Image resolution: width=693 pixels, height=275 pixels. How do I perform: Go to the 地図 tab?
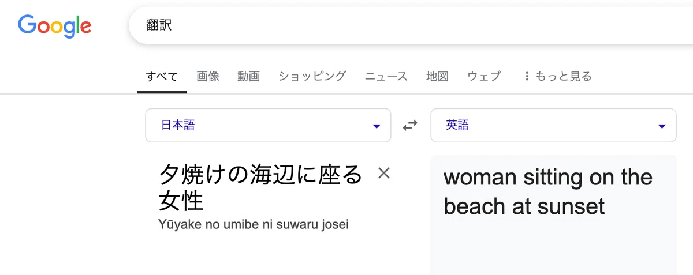pyautogui.click(x=437, y=76)
